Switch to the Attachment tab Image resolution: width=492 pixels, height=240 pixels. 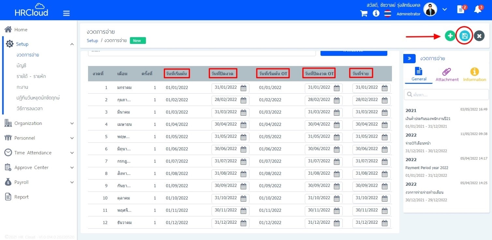(x=447, y=74)
